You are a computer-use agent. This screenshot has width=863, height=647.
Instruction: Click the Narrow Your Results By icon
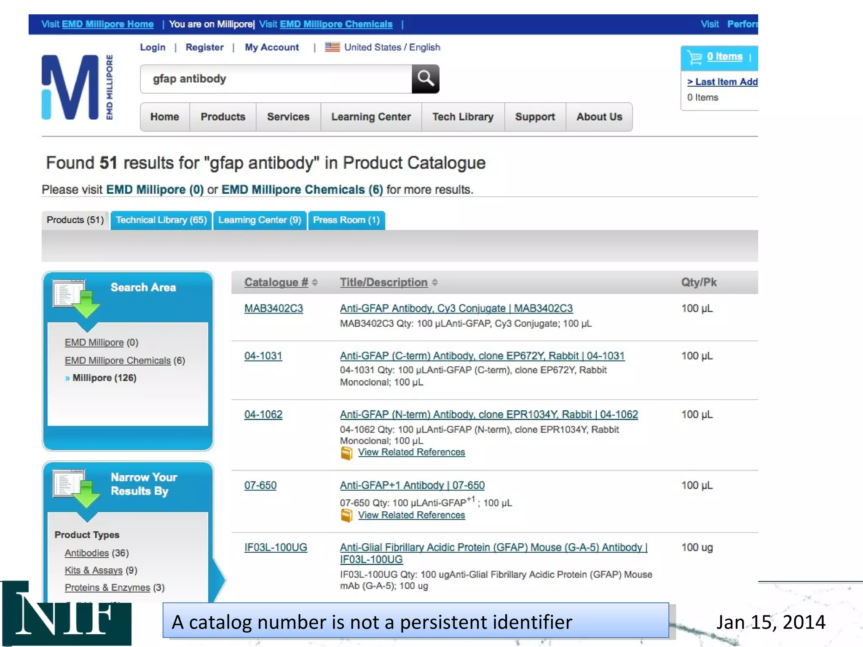[x=76, y=488]
